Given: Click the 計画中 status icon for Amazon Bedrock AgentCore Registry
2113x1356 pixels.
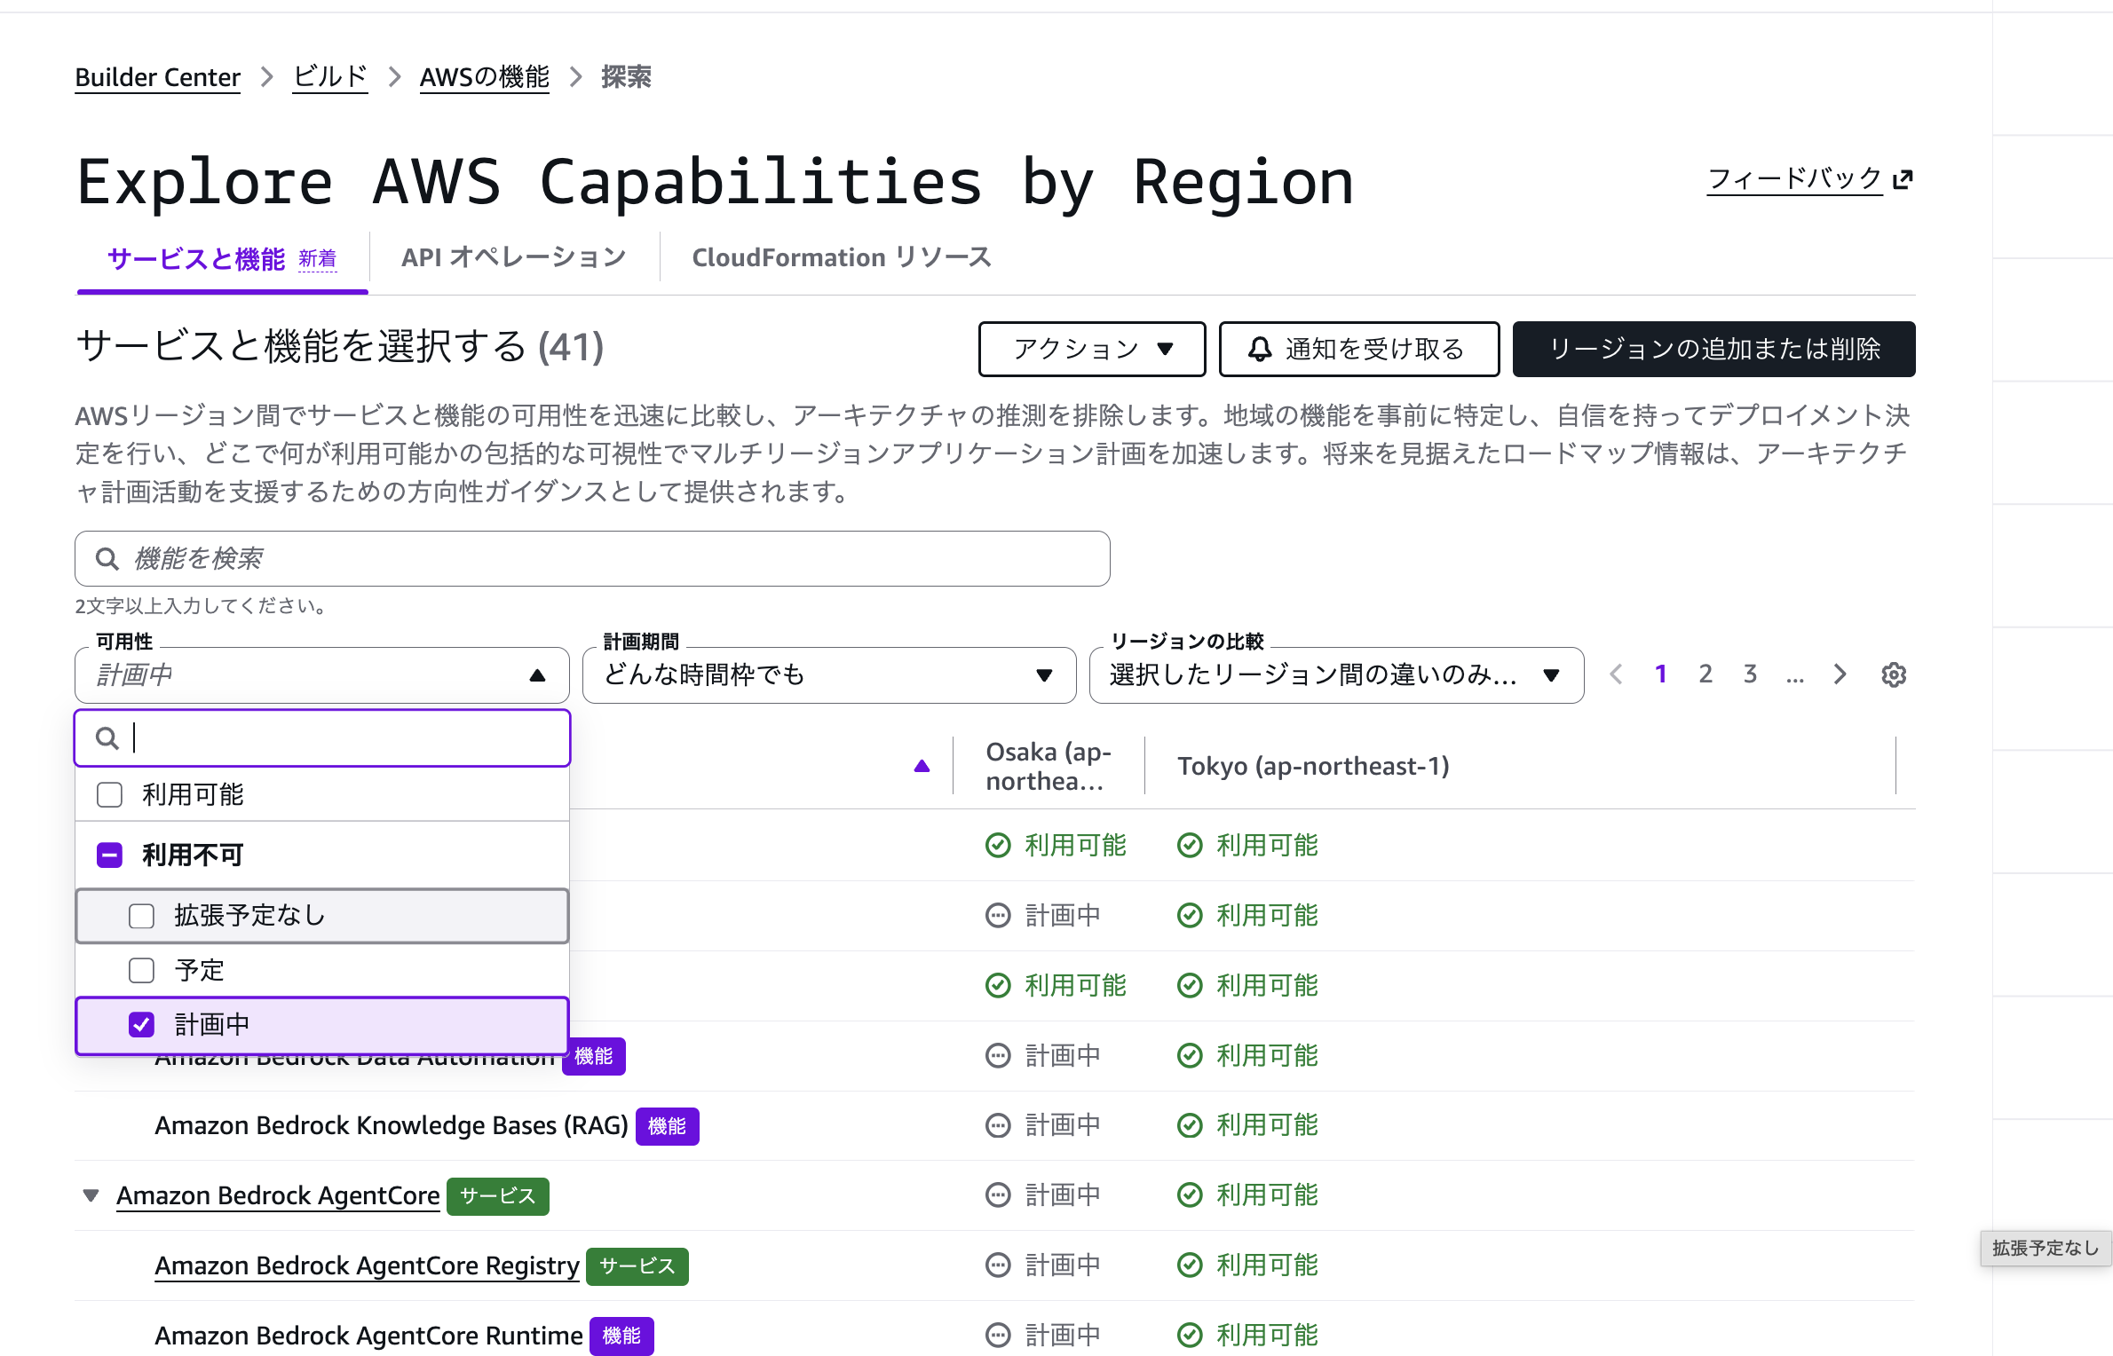Looking at the screenshot, I should [998, 1265].
